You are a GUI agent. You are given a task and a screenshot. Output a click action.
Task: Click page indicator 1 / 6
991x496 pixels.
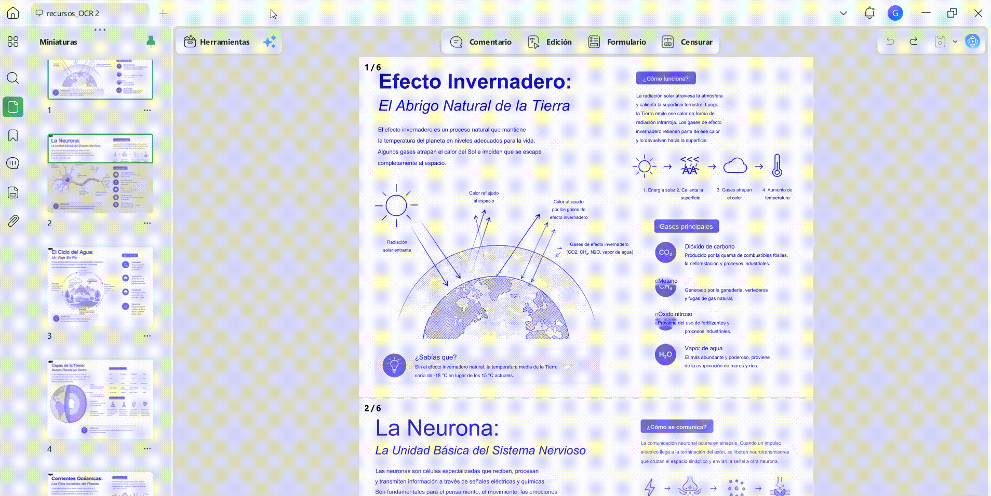coord(372,67)
